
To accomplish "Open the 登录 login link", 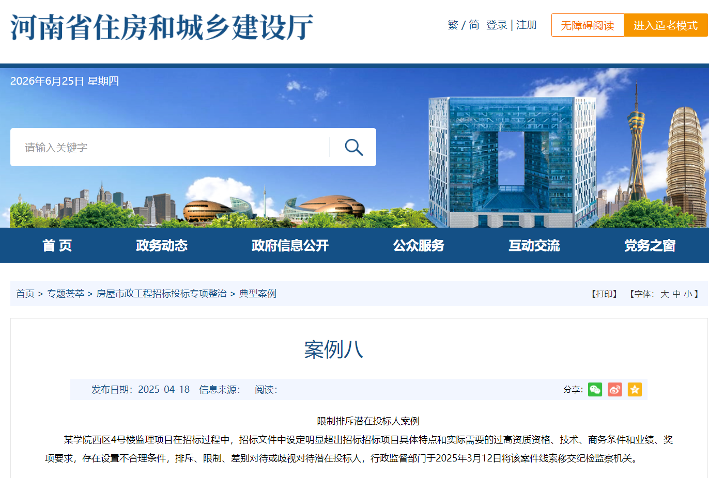I will [x=497, y=25].
